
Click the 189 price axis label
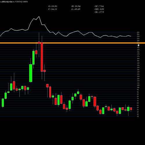coord(138,50)
